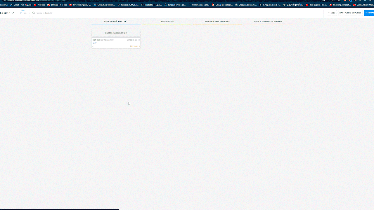Screen dimensions: 374x210
Task: Open Ross Bugden bookmark
Action: click(316, 5)
